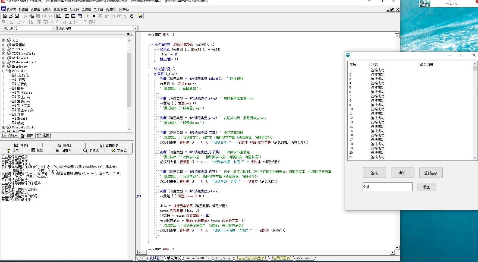478x262 pixels.
Task: Open the T.工具 menu
Action: point(99,10)
